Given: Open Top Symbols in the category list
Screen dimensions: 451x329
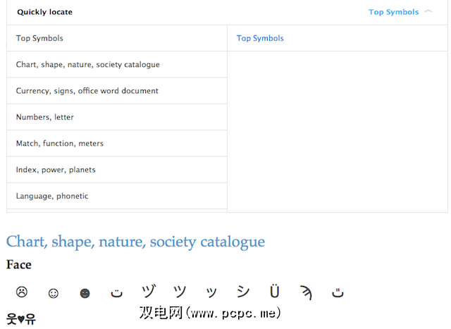Looking at the screenshot, I should pyautogui.click(x=39, y=38).
